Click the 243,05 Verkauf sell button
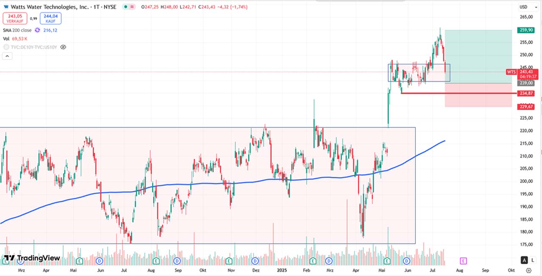The height and width of the screenshot is (276, 542). click(15, 18)
